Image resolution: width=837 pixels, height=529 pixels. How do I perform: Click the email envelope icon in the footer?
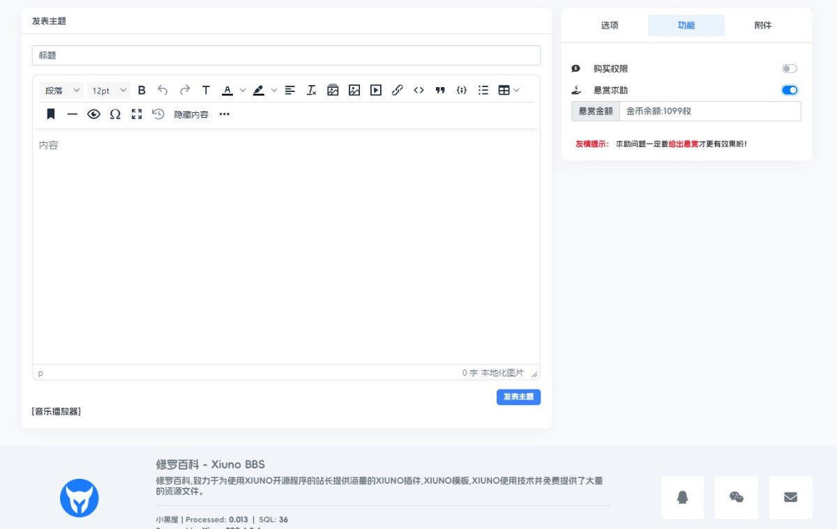pos(791,498)
